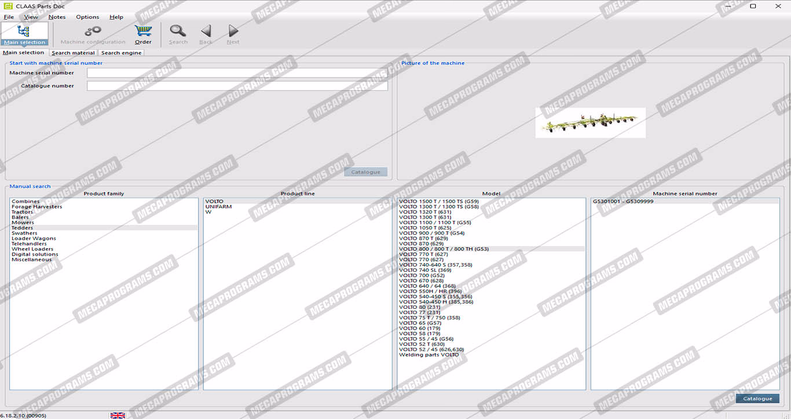Switch to the Search engine tab
791x419 pixels.
121,53
